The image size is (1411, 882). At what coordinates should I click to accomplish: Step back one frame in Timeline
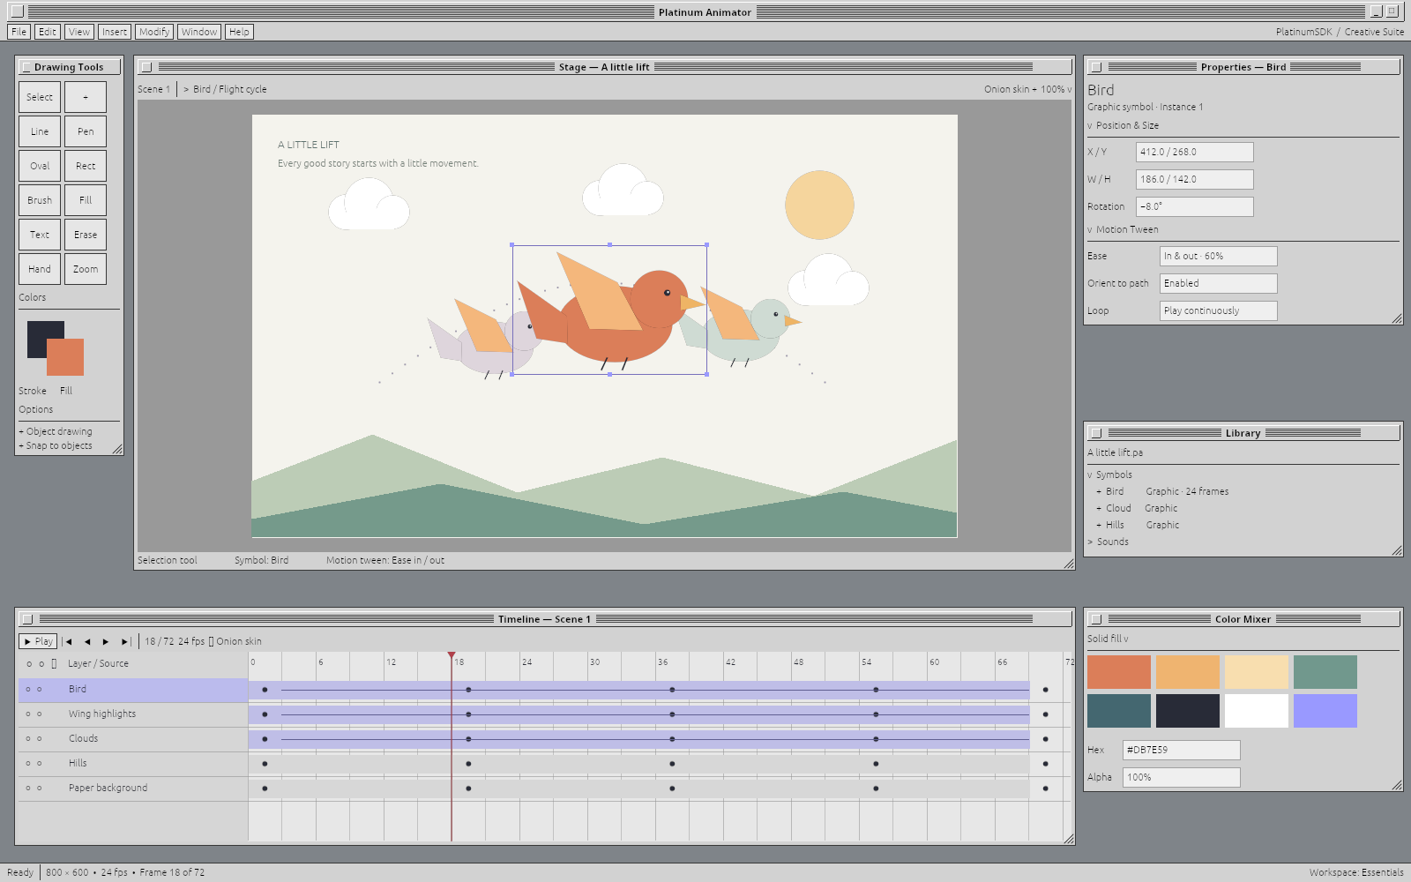tap(87, 641)
